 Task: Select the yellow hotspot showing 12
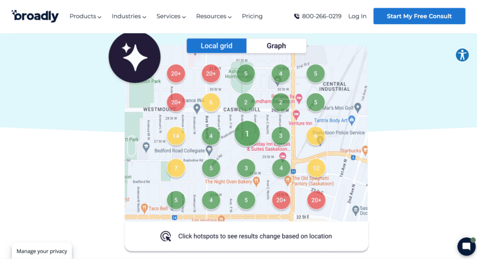tap(316, 168)
